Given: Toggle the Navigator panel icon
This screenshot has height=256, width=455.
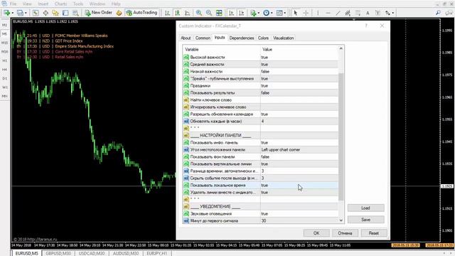Looking at the screenshot, I should 55,13.
